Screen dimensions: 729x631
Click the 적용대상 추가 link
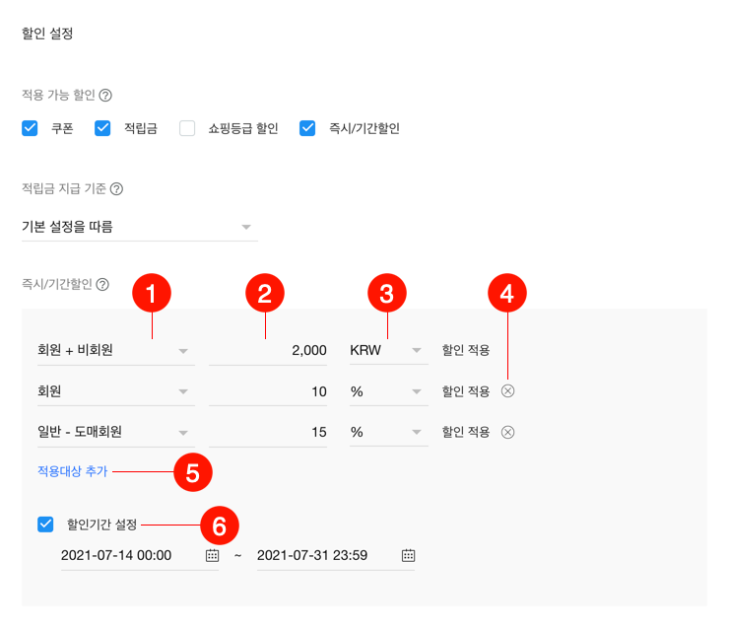pos(65,472)
